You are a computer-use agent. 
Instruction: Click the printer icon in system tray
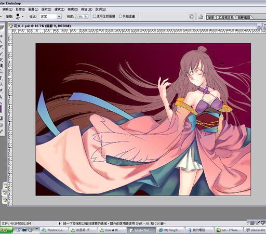click(x=252, y=223)
